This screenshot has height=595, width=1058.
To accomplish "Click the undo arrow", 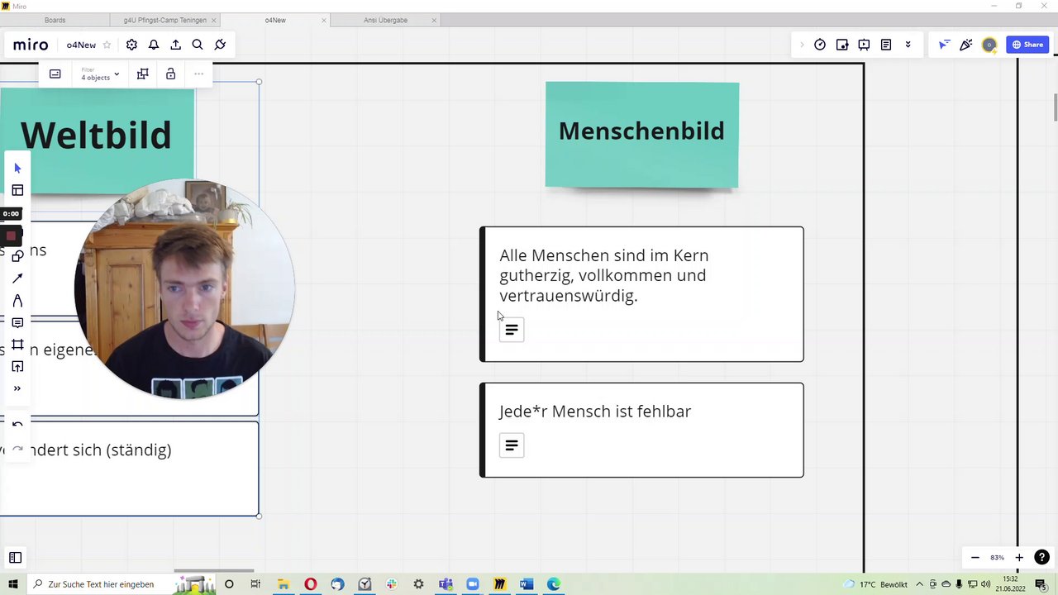I will click(17, 425).
